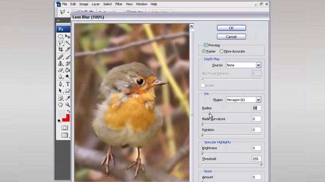The height and width of the screenshot is (182, 325).
Task: Select the Crop tool
Action: [x=60, y=50]
